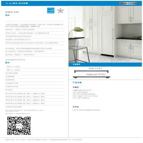The image size is (143, 143).
Task: Click the 冷冻室 subheading
Action: click(x=76, y=107)
